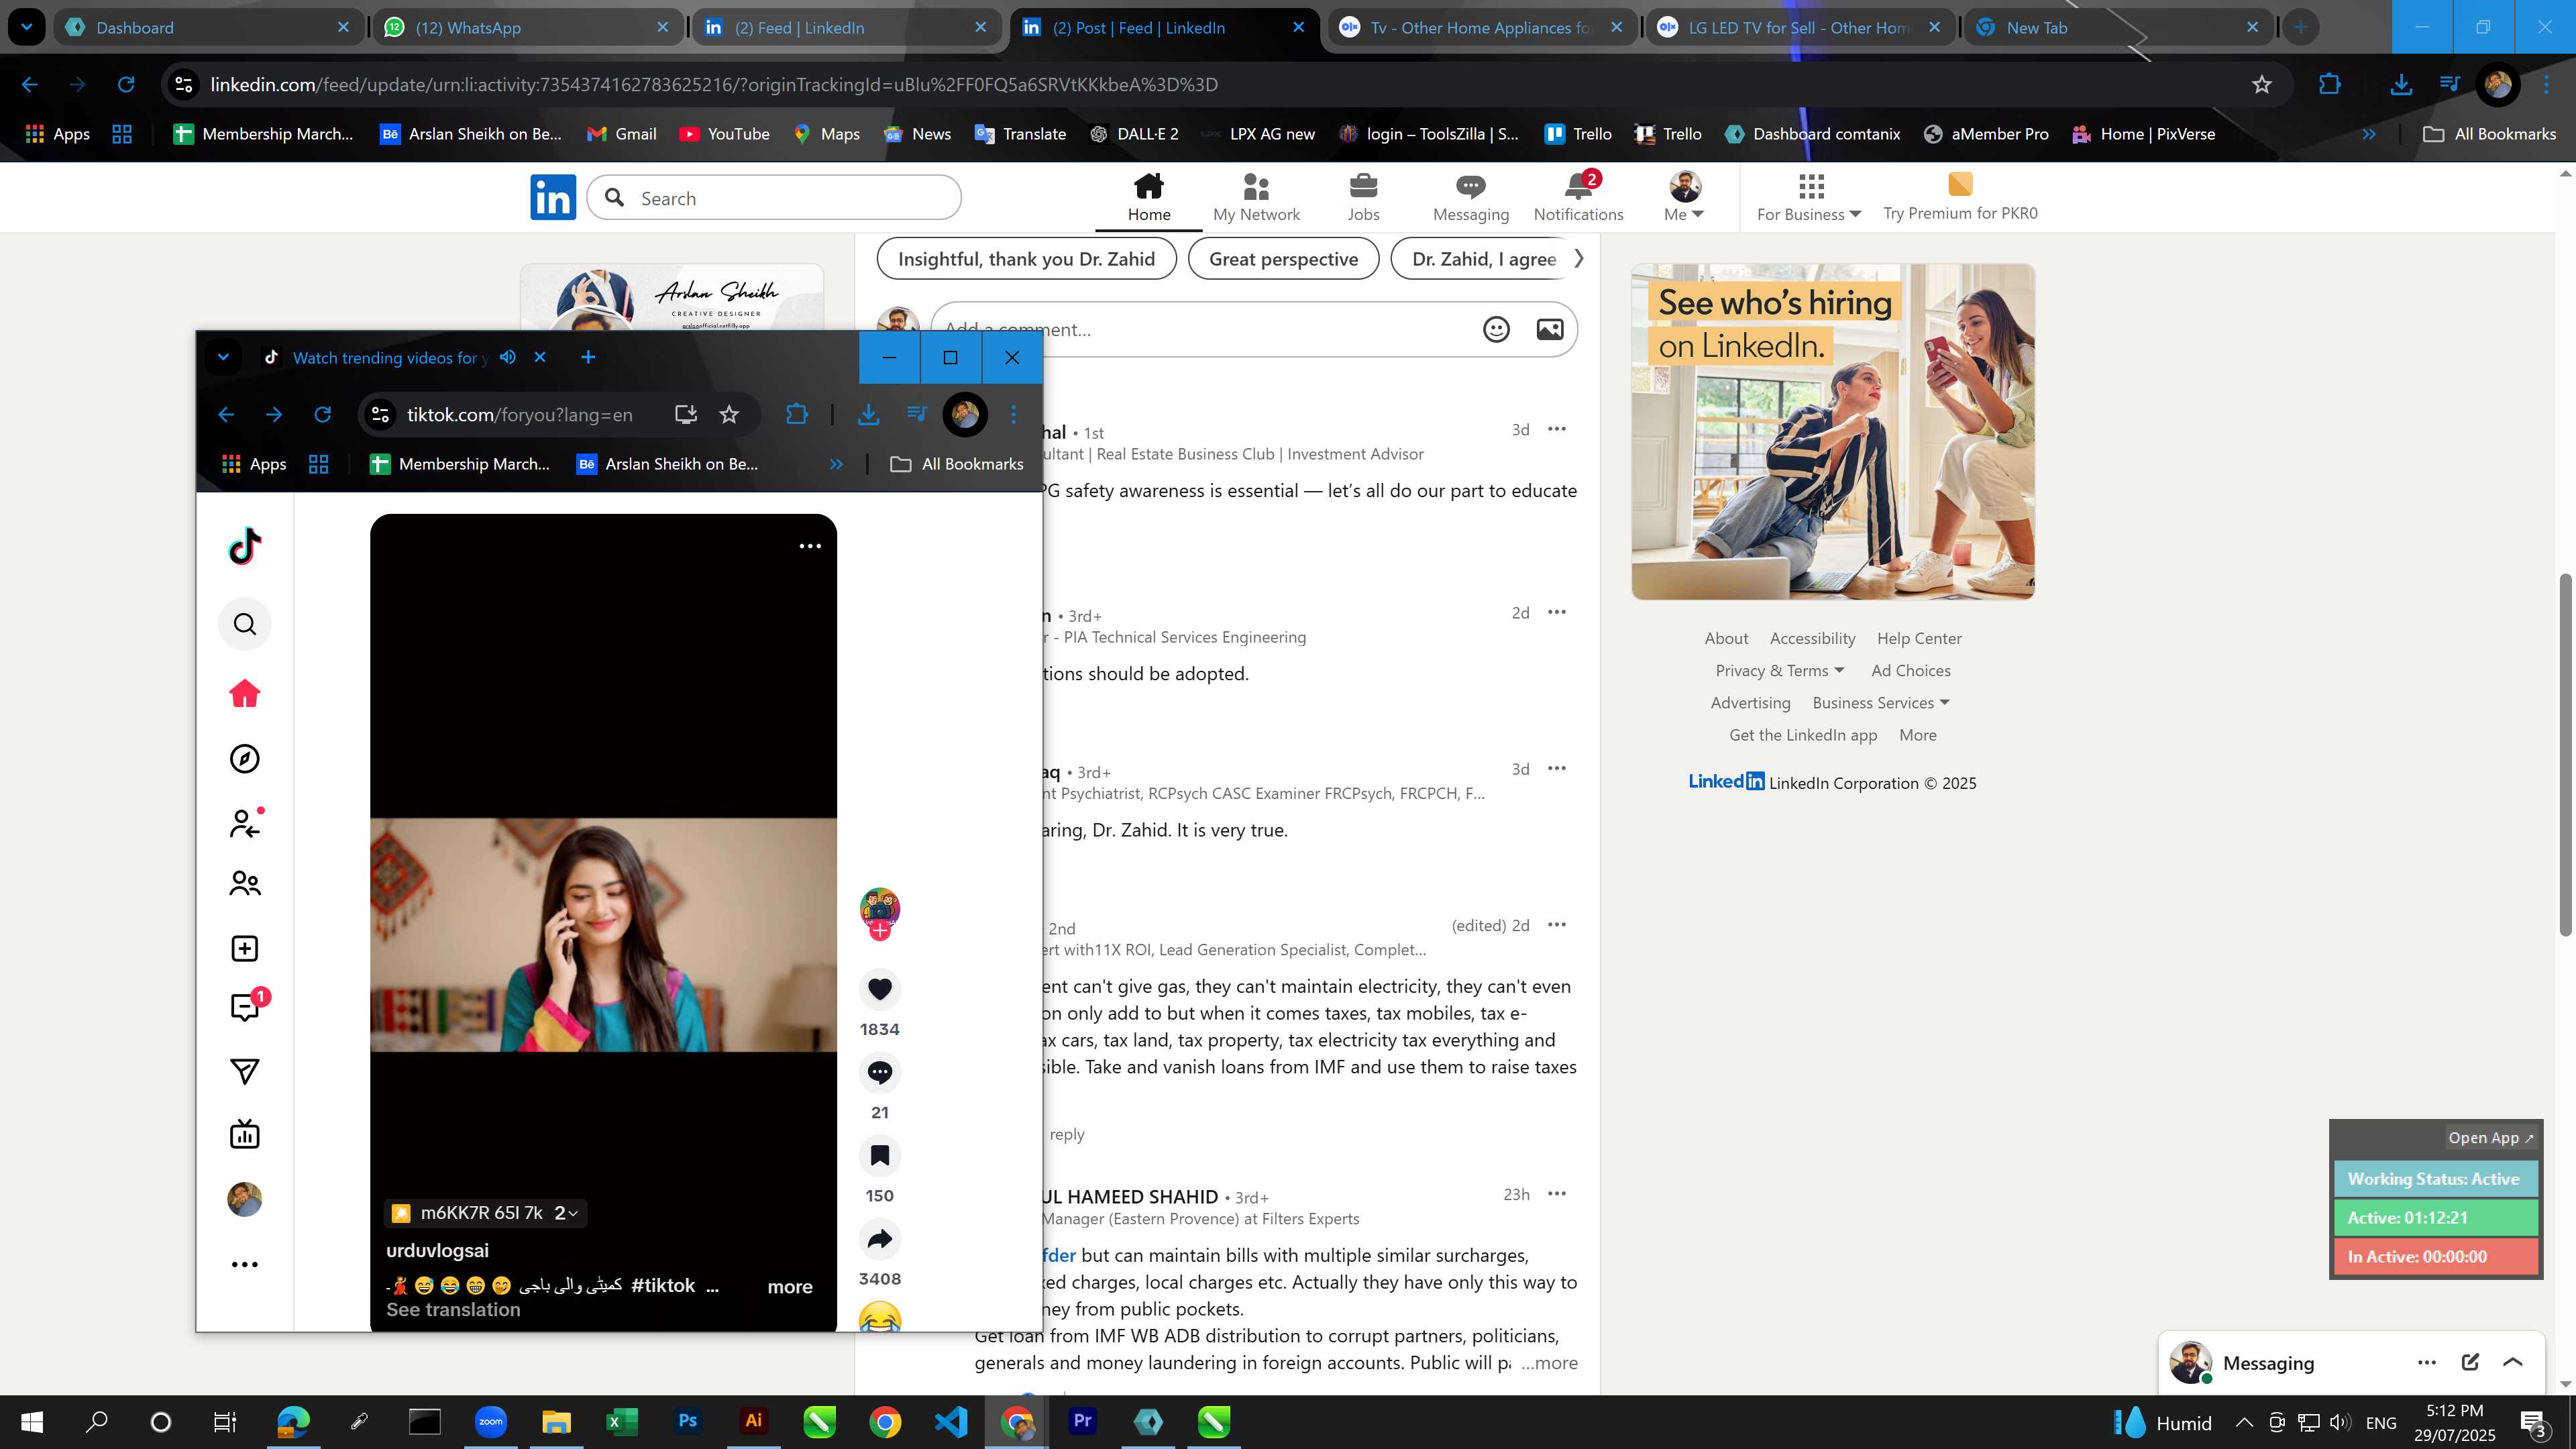Expand the Privacy & Terms dropdown
The image size is (2576, 1449).
point(1780,671)
